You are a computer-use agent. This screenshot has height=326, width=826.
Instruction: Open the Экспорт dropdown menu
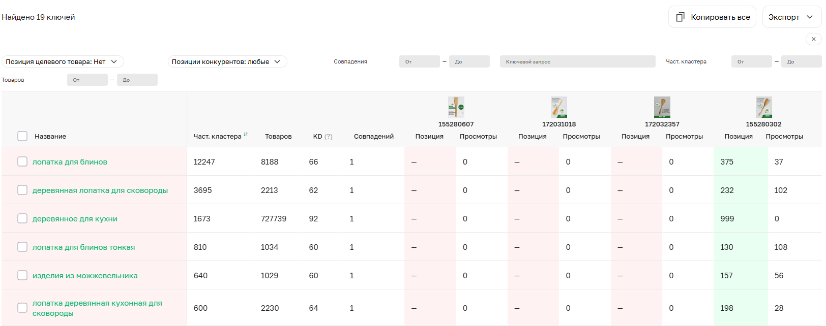791,17
